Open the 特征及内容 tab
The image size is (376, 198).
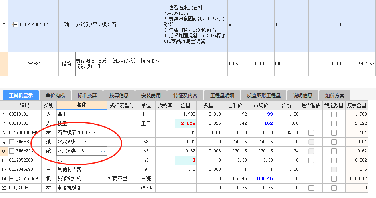coord(185,95)
